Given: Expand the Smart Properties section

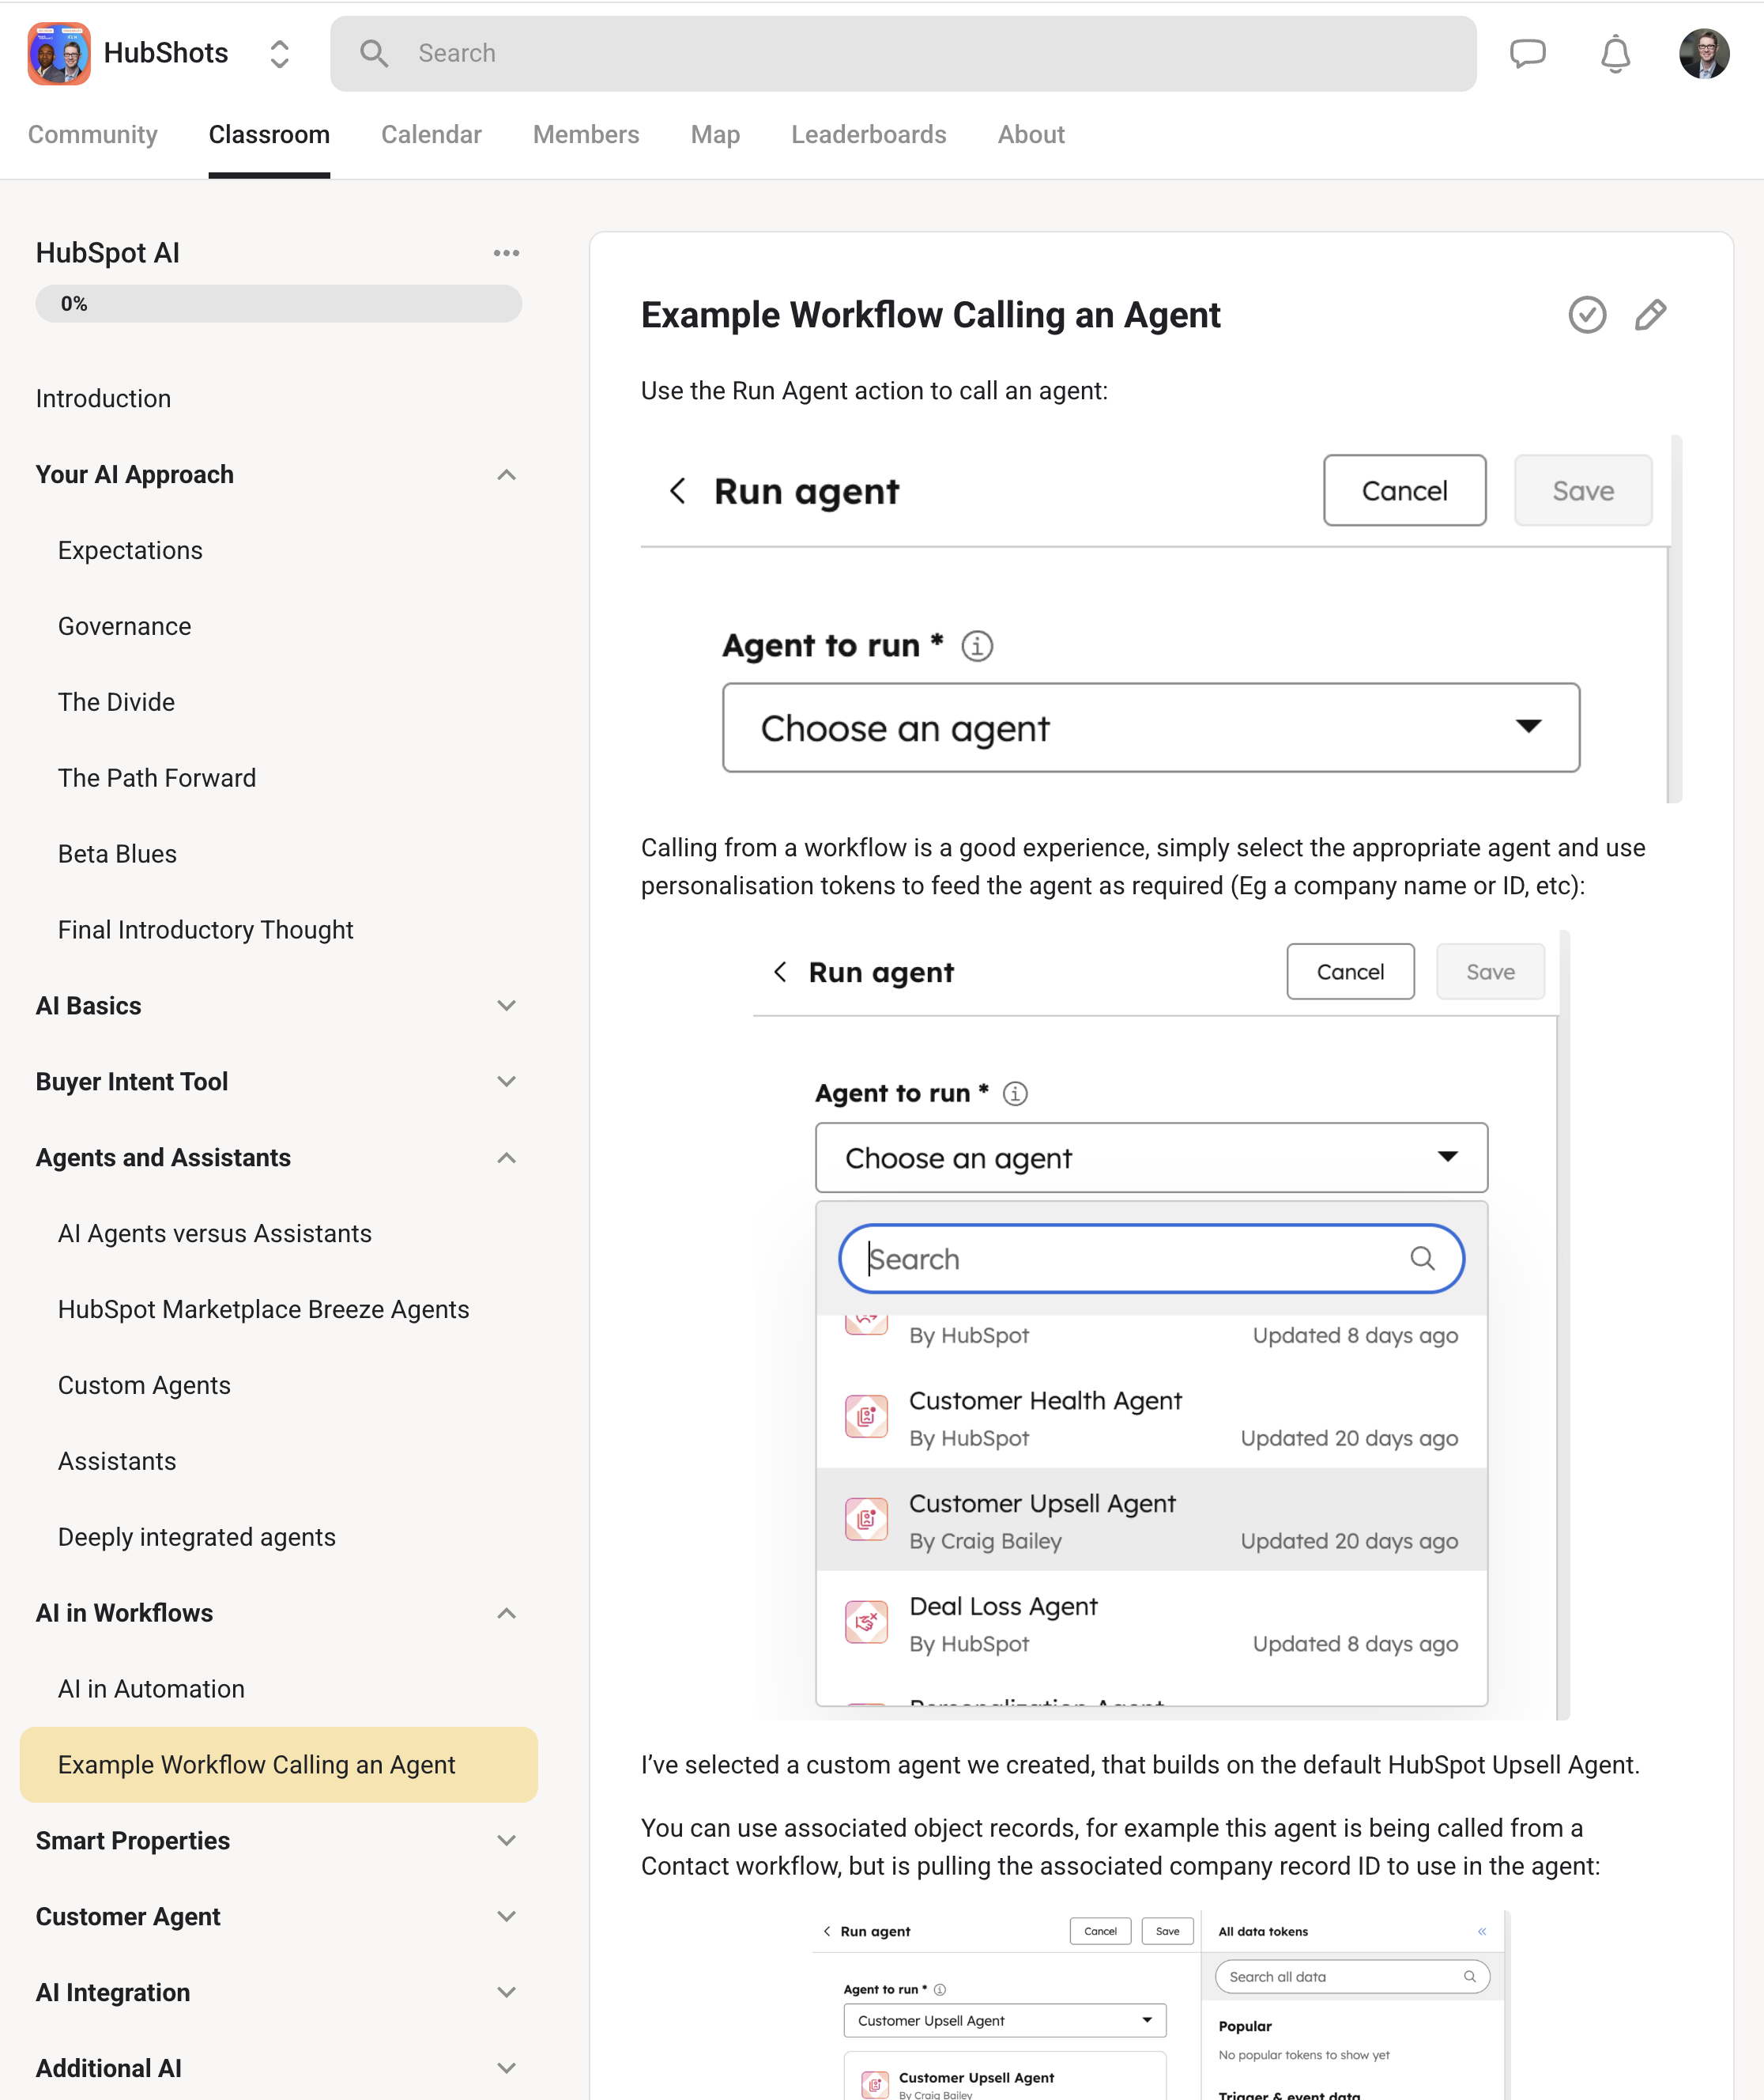Looking at the screenshot, I should (x=506, y=1841).
